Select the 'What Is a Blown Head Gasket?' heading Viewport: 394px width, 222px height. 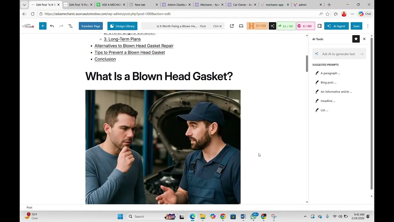[159, 76]
